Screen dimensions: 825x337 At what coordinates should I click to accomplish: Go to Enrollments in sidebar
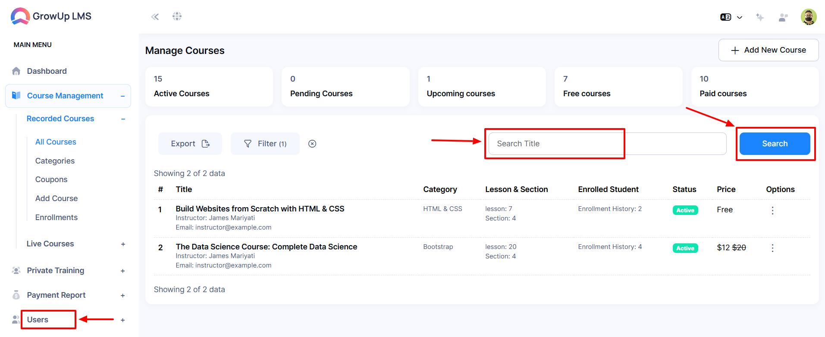(x=56, y=217)
